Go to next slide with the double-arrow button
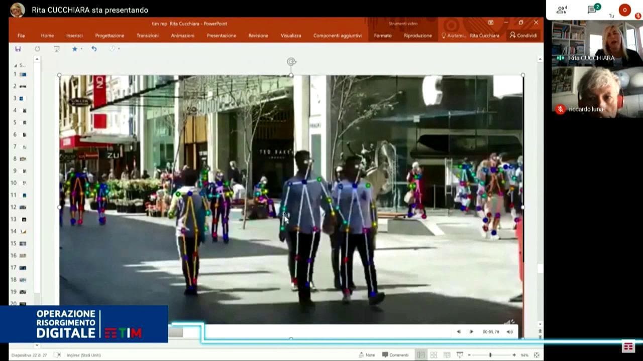The height and width of the screenshot is (361, 643). tap(540, 337)
